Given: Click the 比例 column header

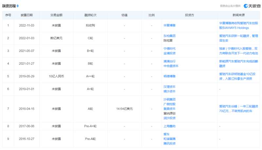Looking at the screenshot, I should click(151, 15).
